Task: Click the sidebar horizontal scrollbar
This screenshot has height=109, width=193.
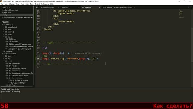Action: 12,87
